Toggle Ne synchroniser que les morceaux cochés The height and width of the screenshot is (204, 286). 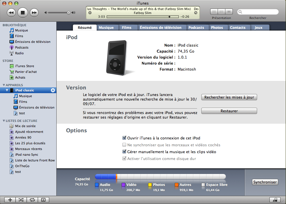coord(124,145)
